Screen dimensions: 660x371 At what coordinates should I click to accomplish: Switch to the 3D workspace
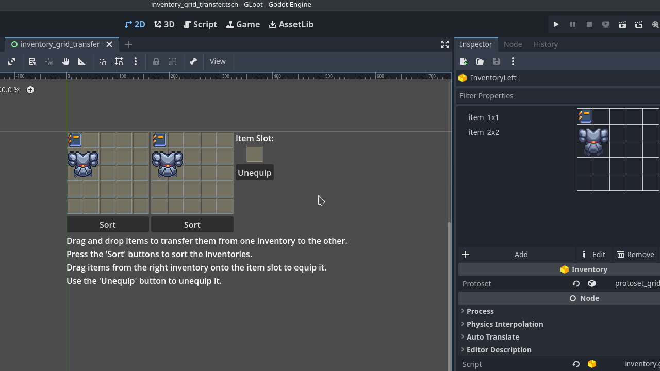point(164,24)
